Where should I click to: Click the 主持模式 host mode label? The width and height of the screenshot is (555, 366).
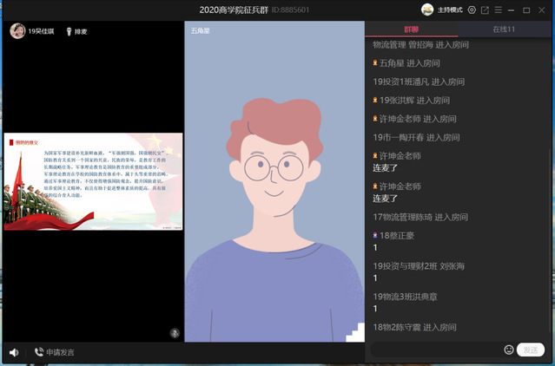450,10
